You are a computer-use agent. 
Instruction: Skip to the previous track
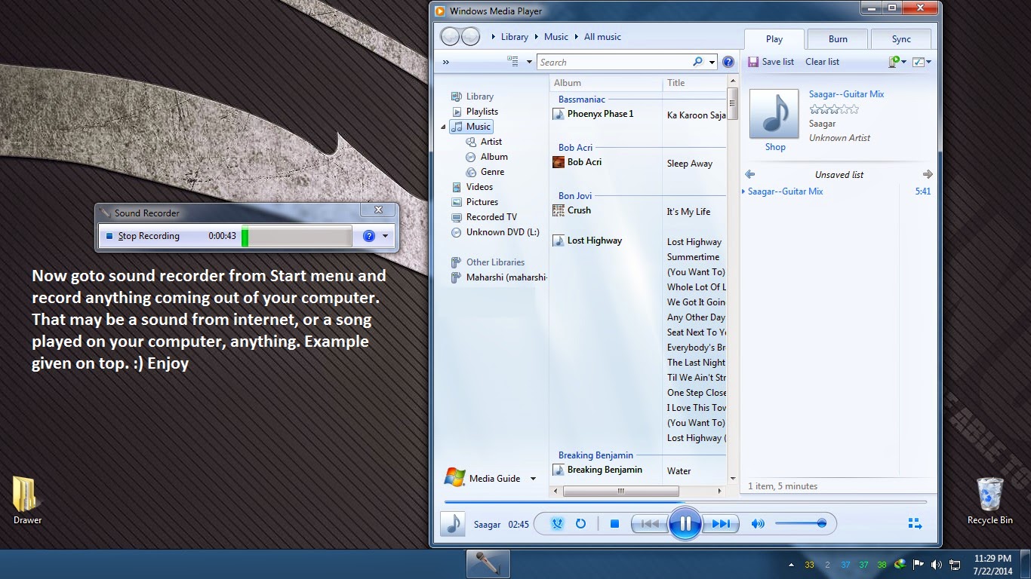tap(649, 523)
